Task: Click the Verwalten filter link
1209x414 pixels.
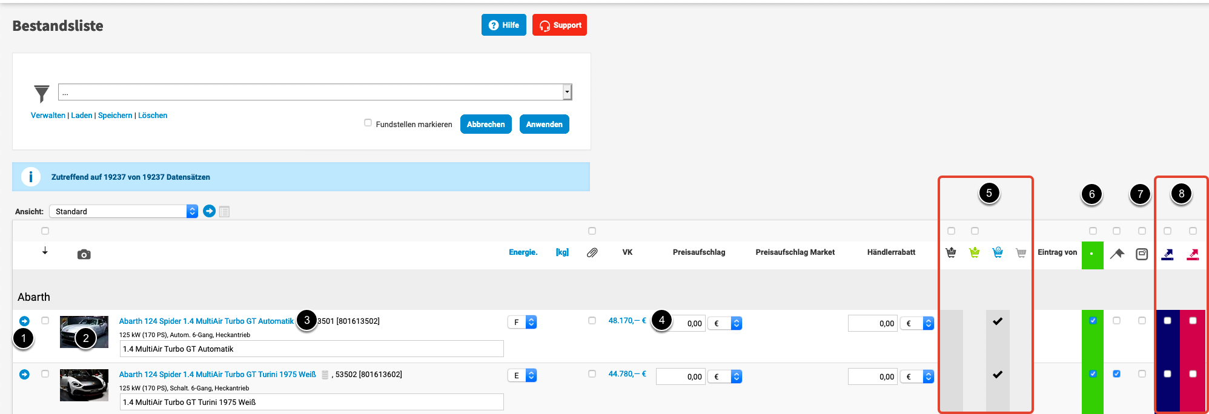Action: [x=48, y=116]
